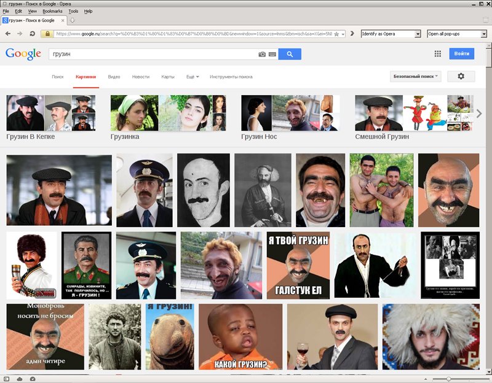Open the Грузинка category
Screen dimensions: 492x383
coord(168,117)
